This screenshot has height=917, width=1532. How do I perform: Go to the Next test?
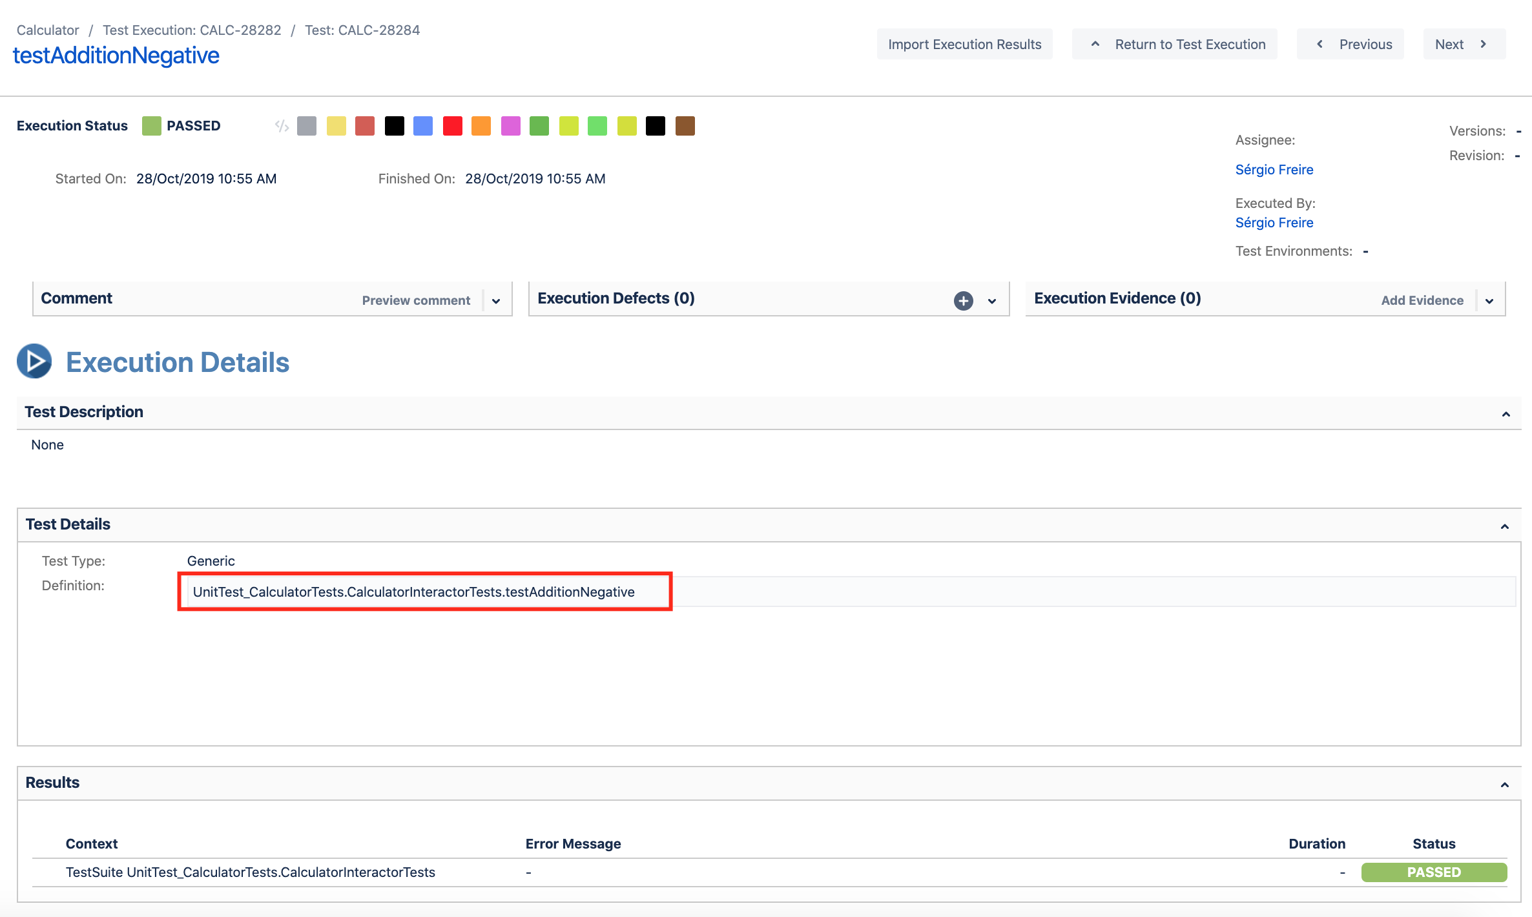(x=1464, y=44)
